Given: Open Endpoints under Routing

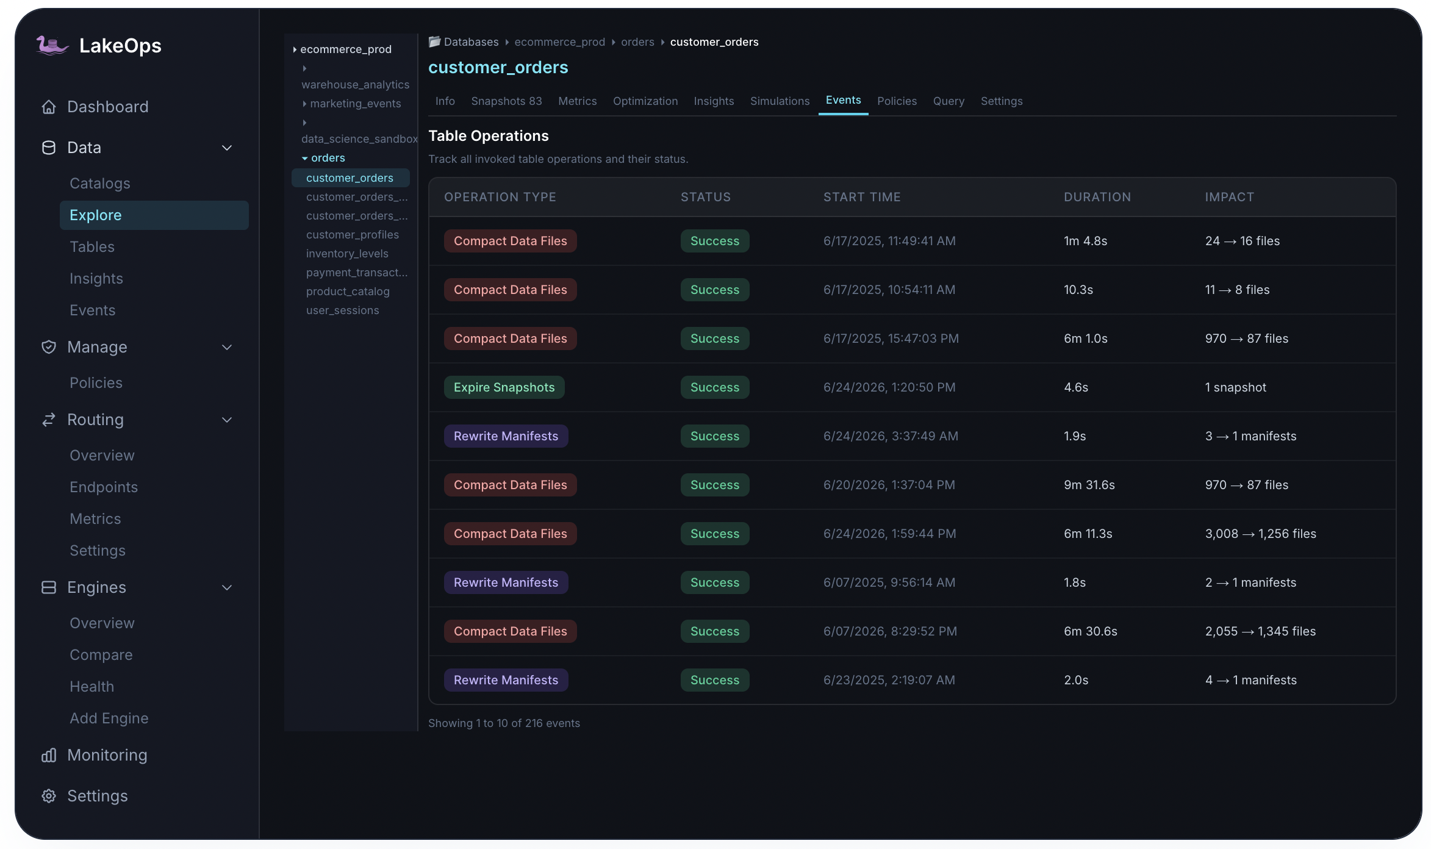Looking at the screenshot, I should tap(104, 487).
